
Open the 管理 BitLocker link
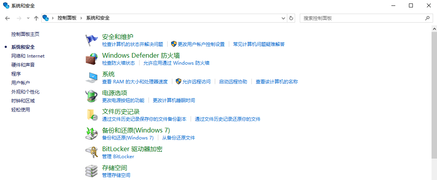118,157
